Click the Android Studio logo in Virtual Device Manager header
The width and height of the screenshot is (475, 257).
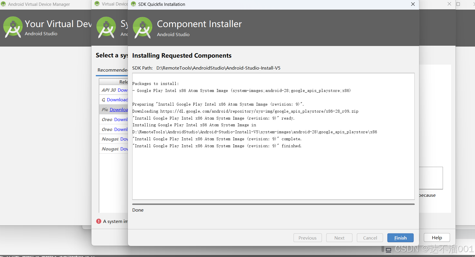[x=13, y=27]
